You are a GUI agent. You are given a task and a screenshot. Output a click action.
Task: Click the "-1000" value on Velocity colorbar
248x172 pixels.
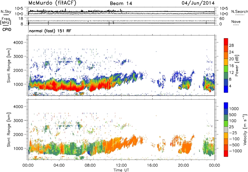235,151
